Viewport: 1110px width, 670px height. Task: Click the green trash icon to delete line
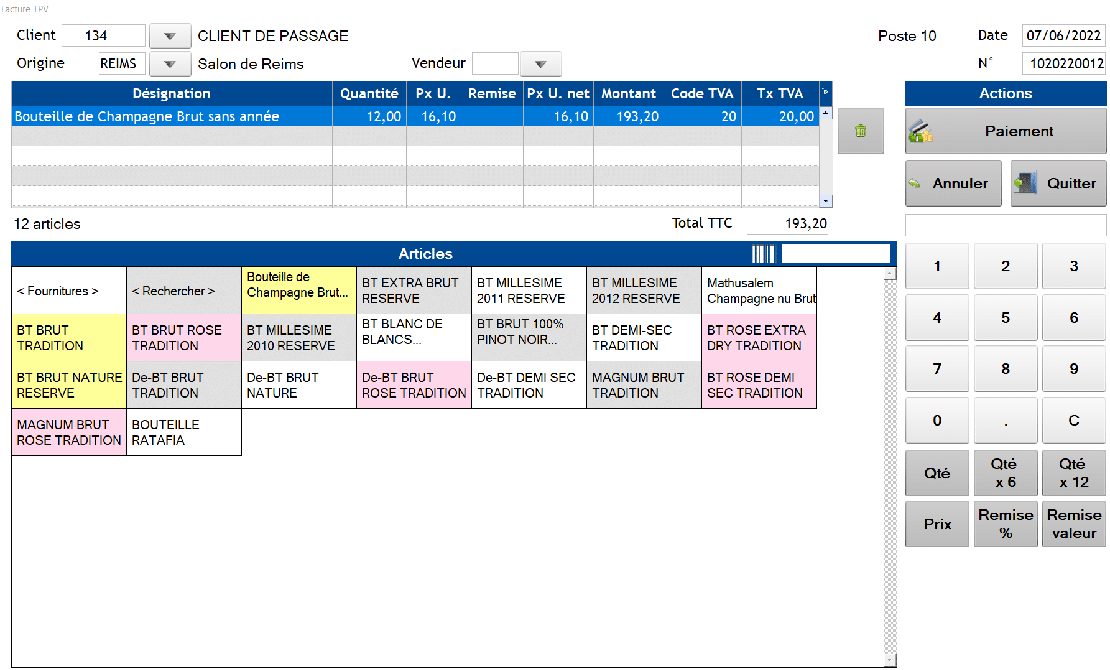click(860, 131)
